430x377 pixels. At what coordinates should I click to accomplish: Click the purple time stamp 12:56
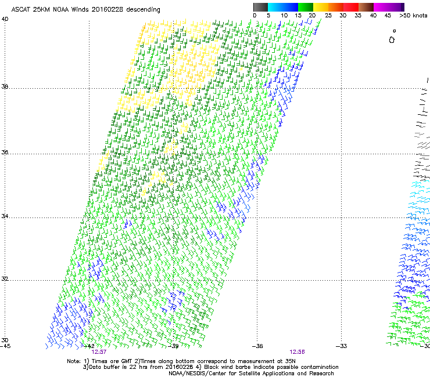pos(298,352)
